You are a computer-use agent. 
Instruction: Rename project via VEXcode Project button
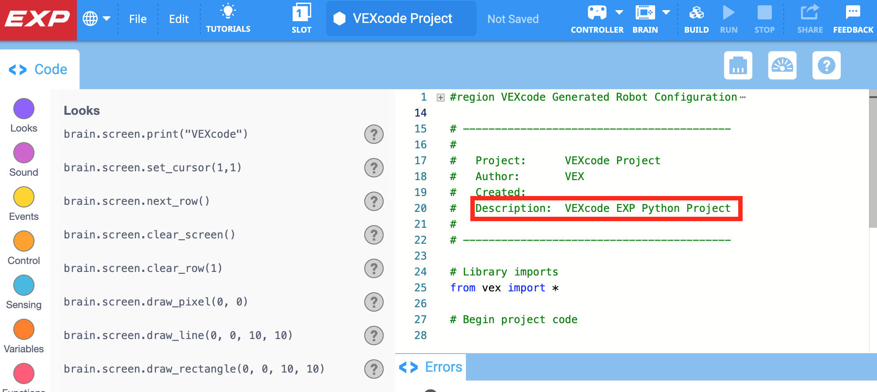[400, 19]
